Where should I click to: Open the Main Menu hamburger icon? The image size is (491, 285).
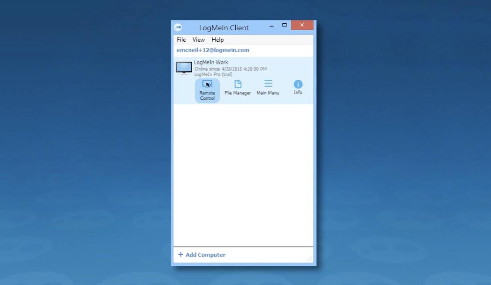pyautogui.click(x=268, y=83)
